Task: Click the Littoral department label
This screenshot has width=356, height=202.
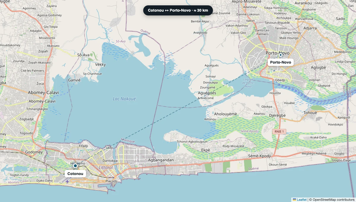Action: pos(106,168)
